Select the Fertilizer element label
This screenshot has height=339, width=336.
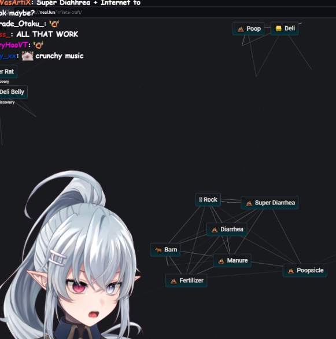[x=191, y=280]
